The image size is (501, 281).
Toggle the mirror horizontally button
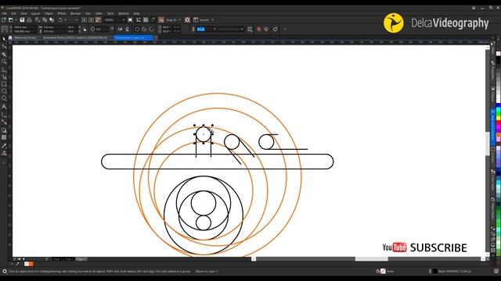point(120,30)
